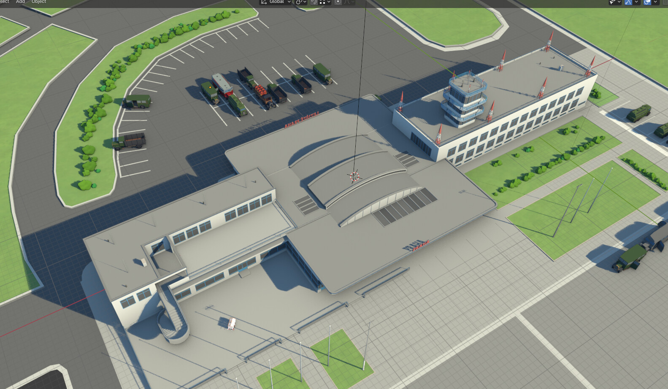
Task: Select the red rooftop sign facing the parking lot
Action: click(x=301, y=119)
